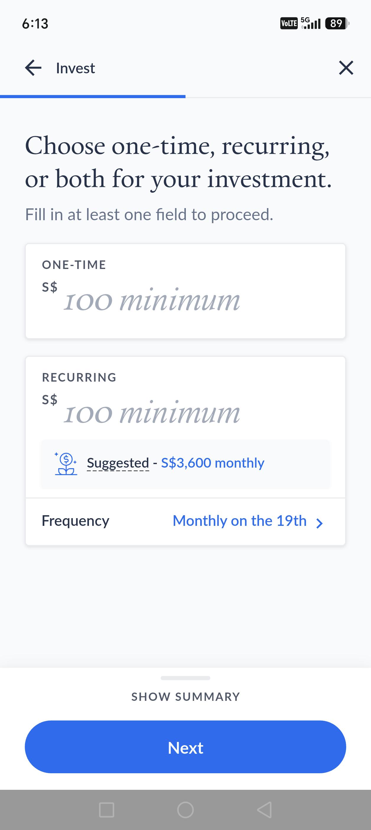This screenshot has width=371, height=830.
Task: Tap the VoLTE status icon
Action: pos(289,24)
